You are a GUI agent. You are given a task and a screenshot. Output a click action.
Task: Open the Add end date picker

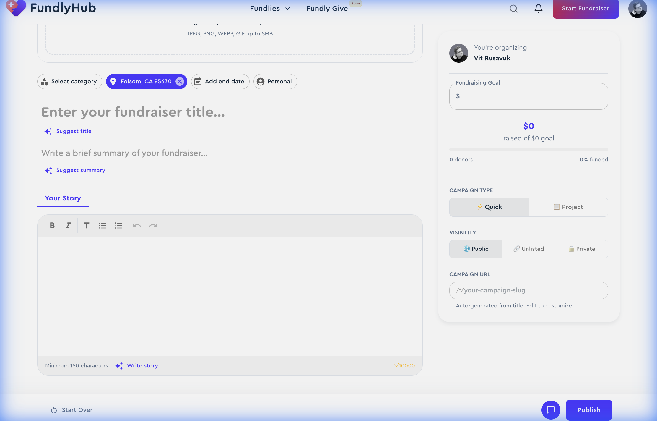(220, 81)
